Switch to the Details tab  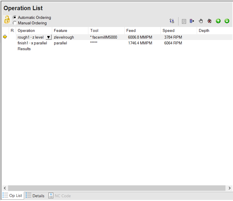[x=35, y=196]
